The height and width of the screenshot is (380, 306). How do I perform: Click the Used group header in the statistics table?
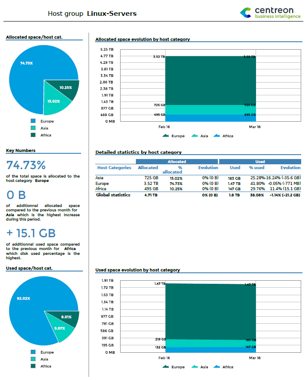pyautogui.click(x=260, y=162)
